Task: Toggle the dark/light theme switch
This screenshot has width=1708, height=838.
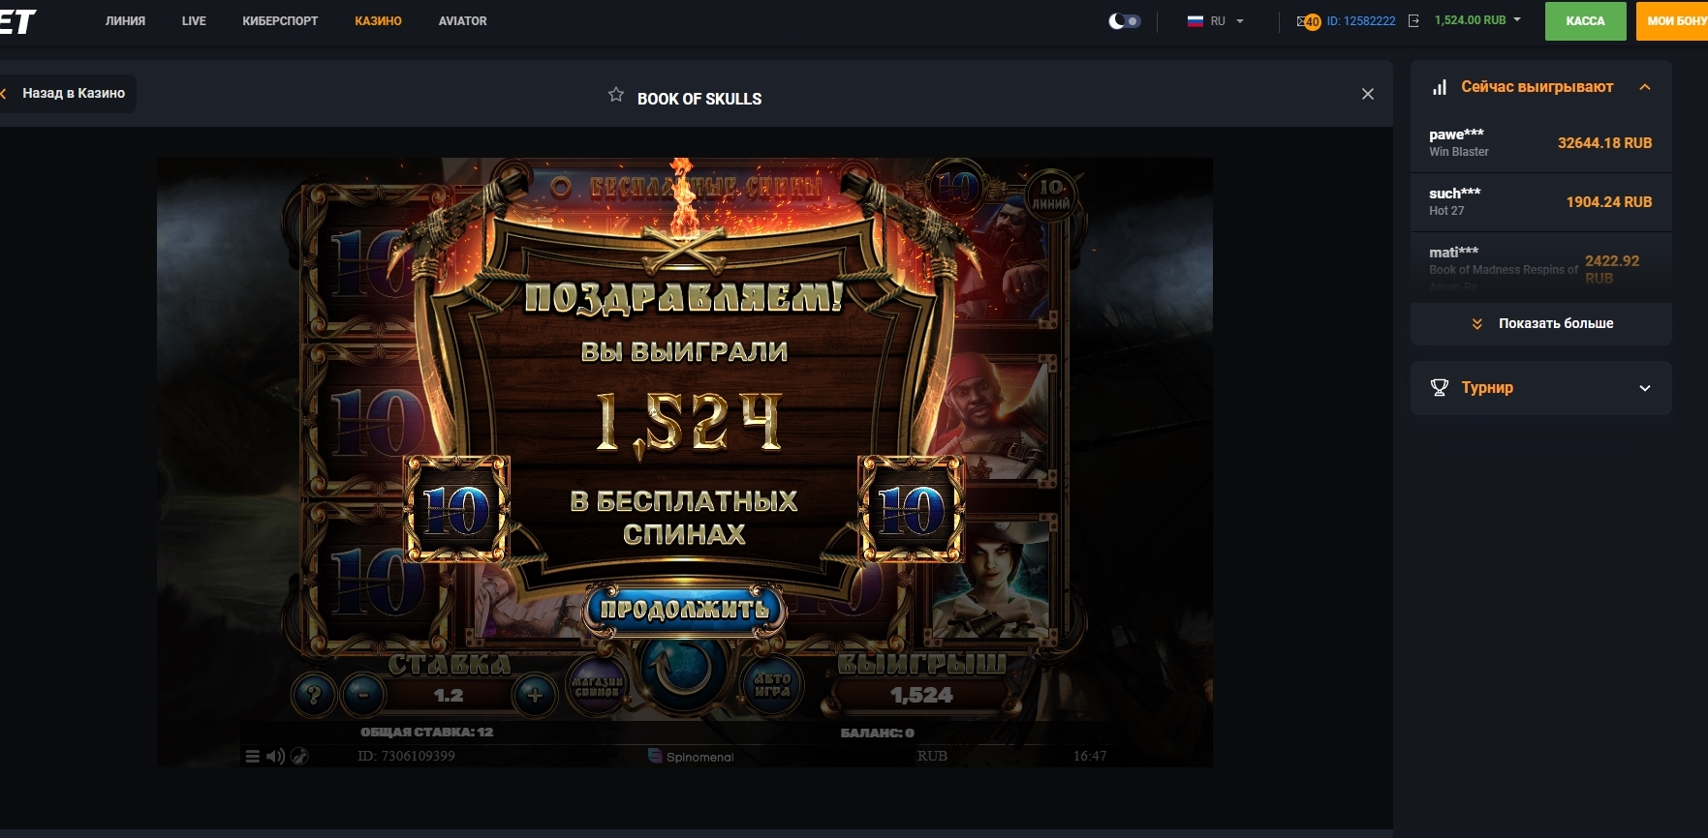Action: point(1124,20)
